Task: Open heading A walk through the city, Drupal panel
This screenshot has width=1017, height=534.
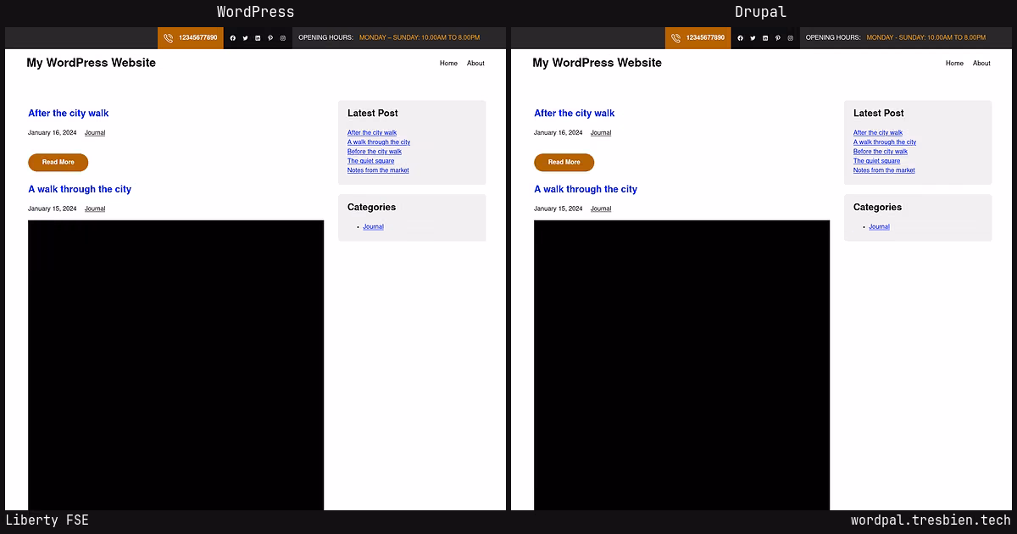Action: click(586, 190)
